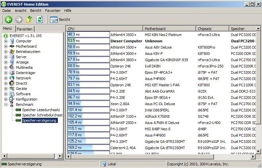Select Speicher Lesedurchsatz benchmark

[x=41, y=110]
